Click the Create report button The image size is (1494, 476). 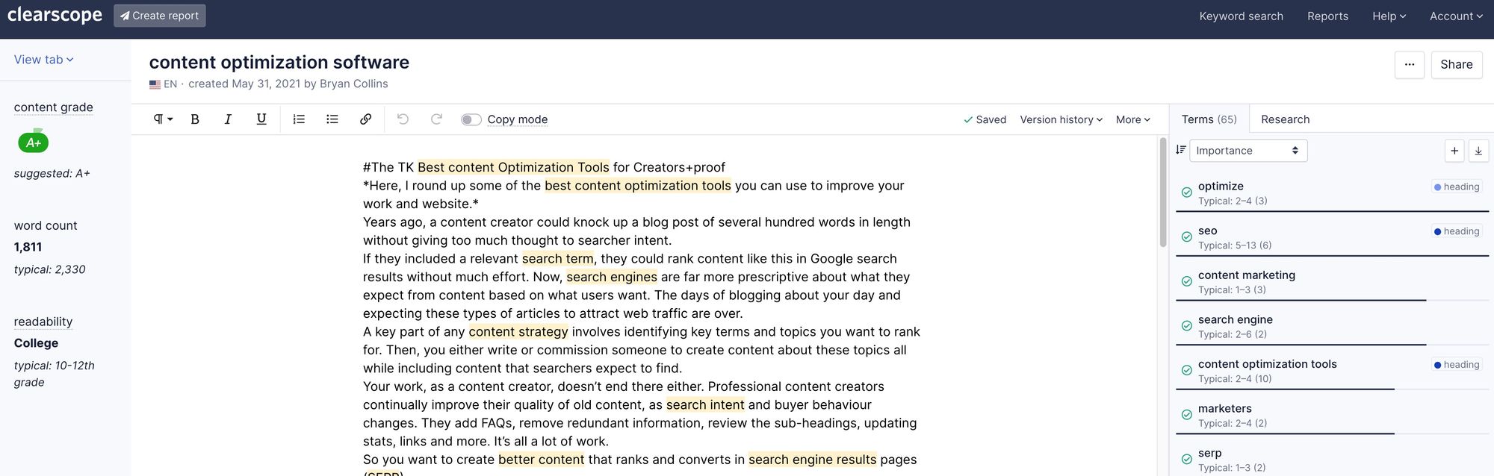[160, 16]
